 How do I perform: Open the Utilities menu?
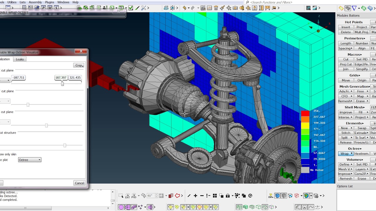12,2
